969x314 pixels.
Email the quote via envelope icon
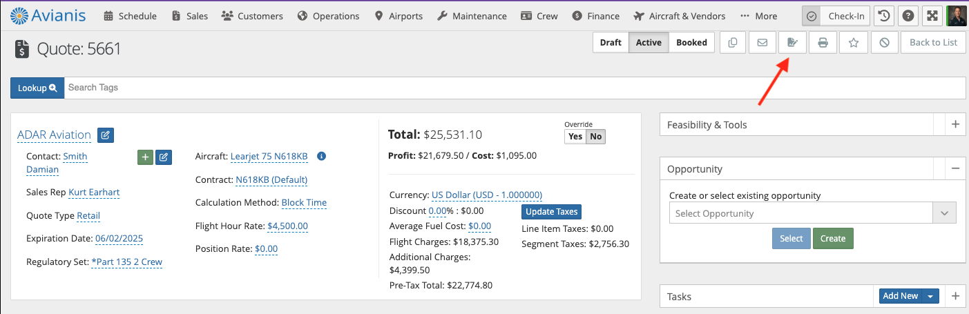click(x=762, y=43)
